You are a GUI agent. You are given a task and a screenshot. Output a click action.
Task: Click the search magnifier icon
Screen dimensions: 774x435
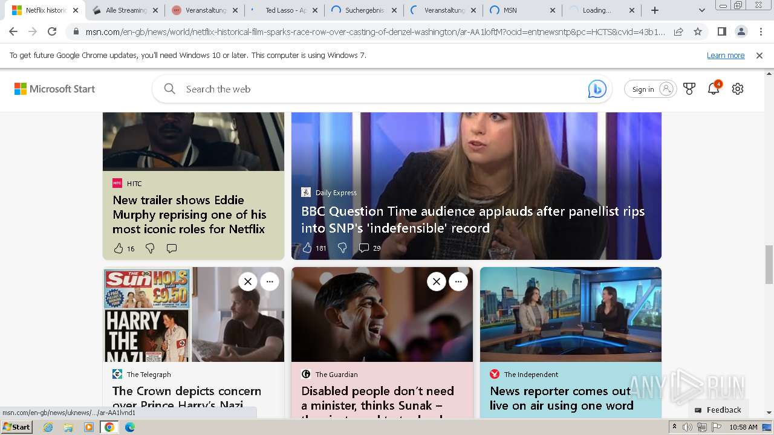tap(170, 89)
